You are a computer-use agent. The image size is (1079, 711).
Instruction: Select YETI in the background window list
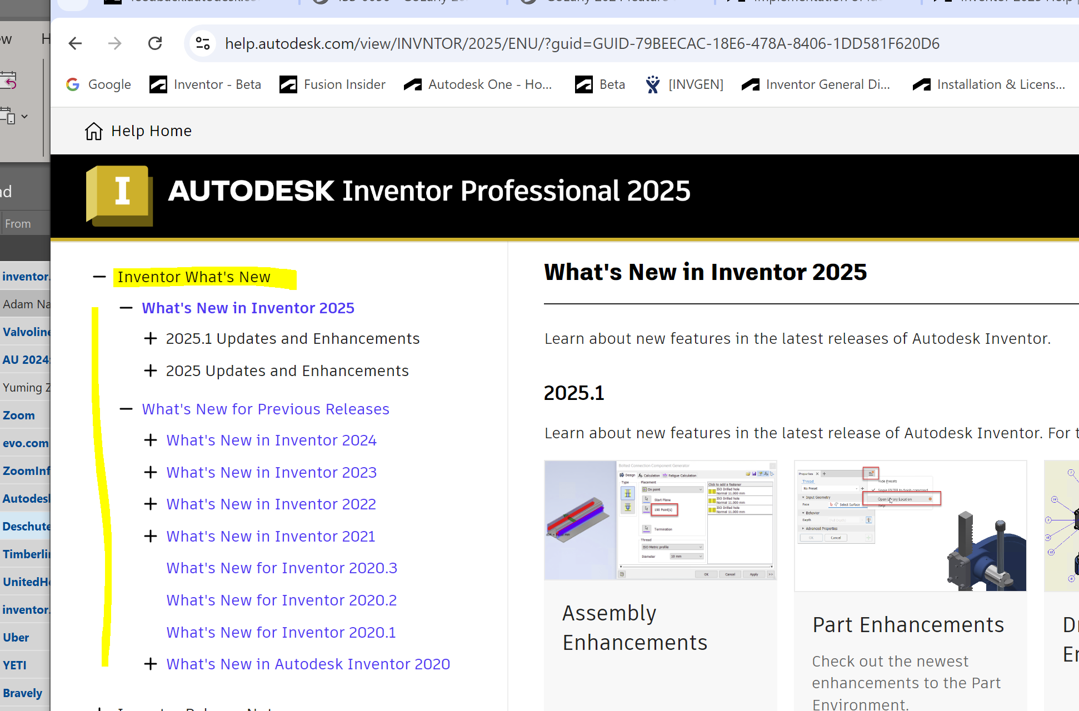pyautogui.click(x=26, y=665)
